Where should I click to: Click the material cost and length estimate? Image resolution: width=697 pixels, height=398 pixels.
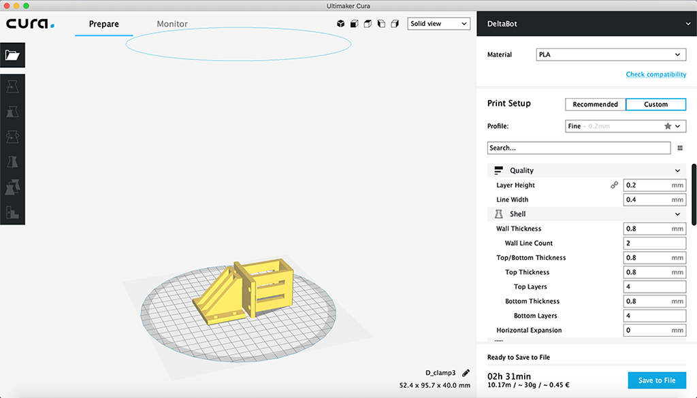[x=528, y=385]
